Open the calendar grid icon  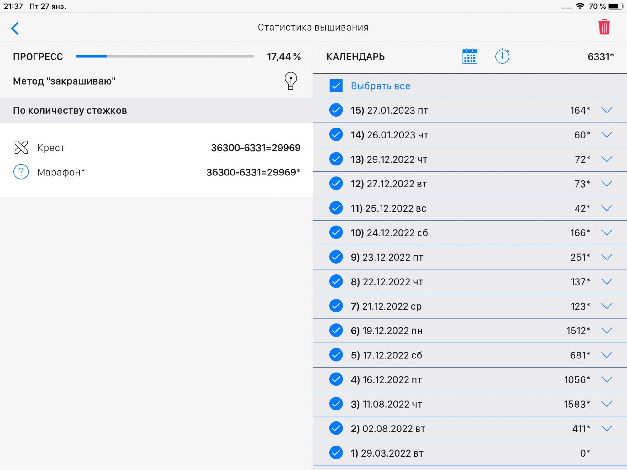click(x=470, y=56)
